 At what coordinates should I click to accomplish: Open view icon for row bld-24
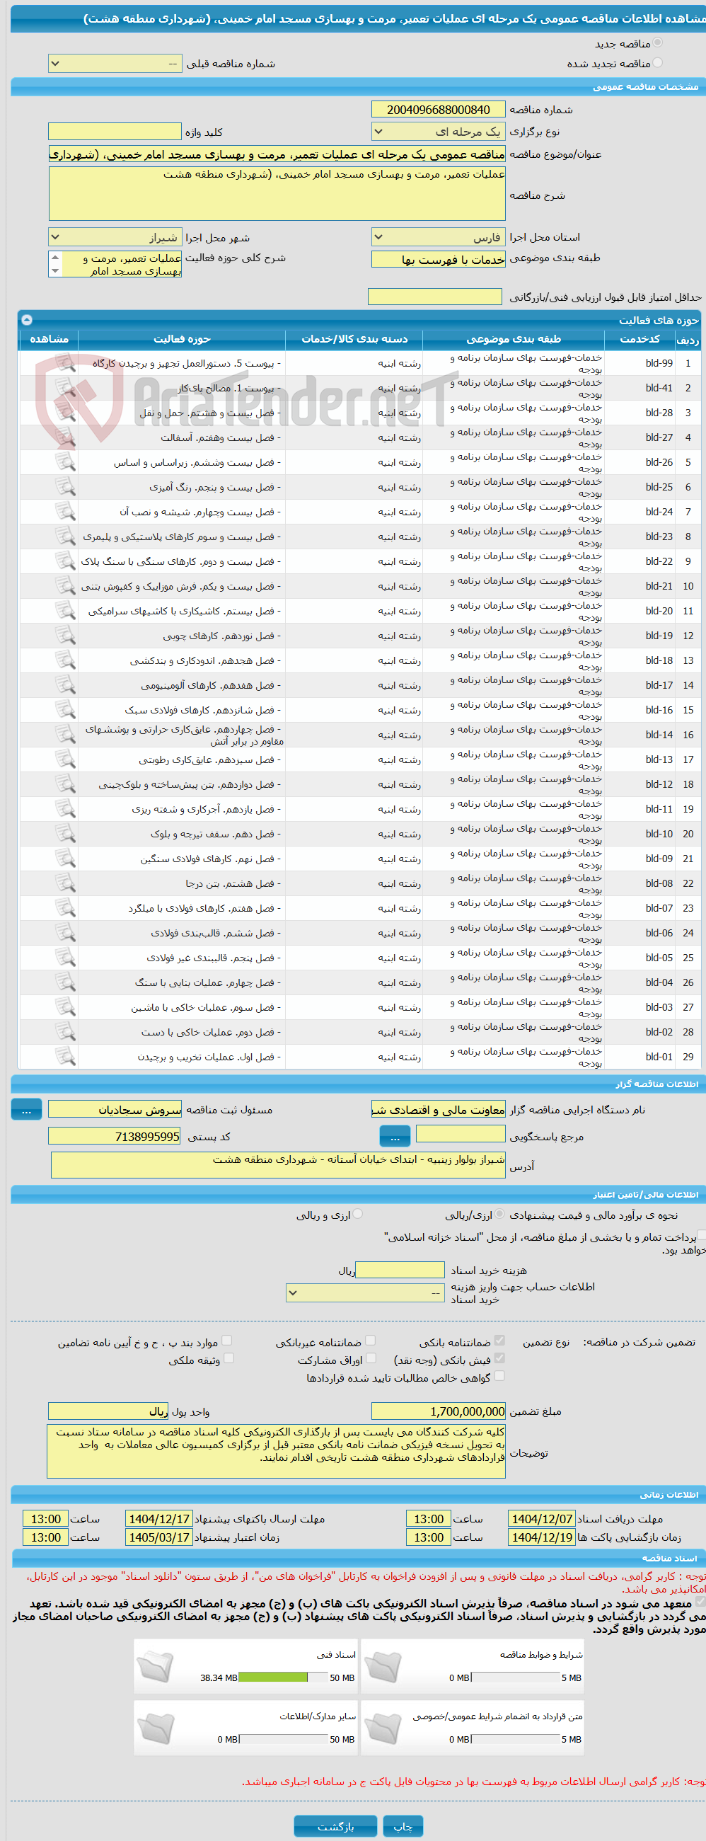click(x=65, y=512)
